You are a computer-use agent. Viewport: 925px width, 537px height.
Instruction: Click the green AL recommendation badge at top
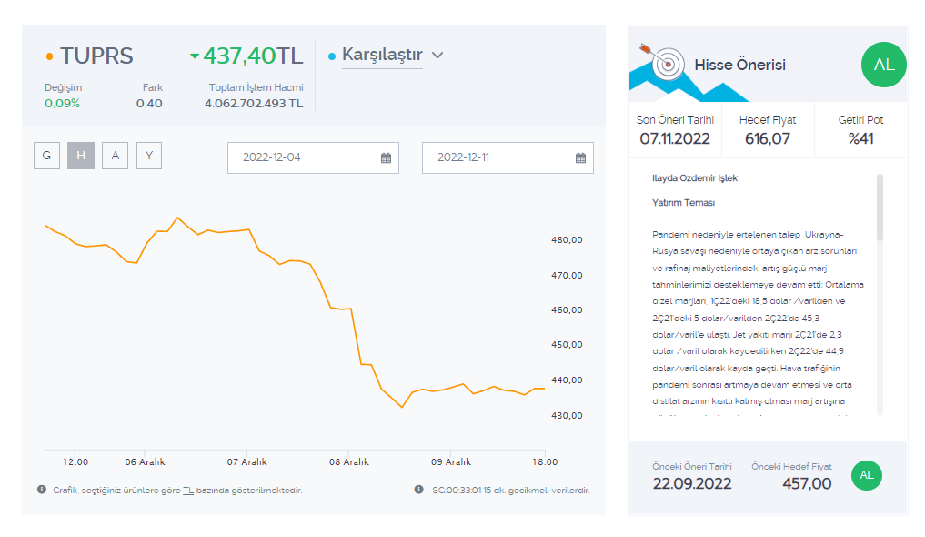(884, 65)
